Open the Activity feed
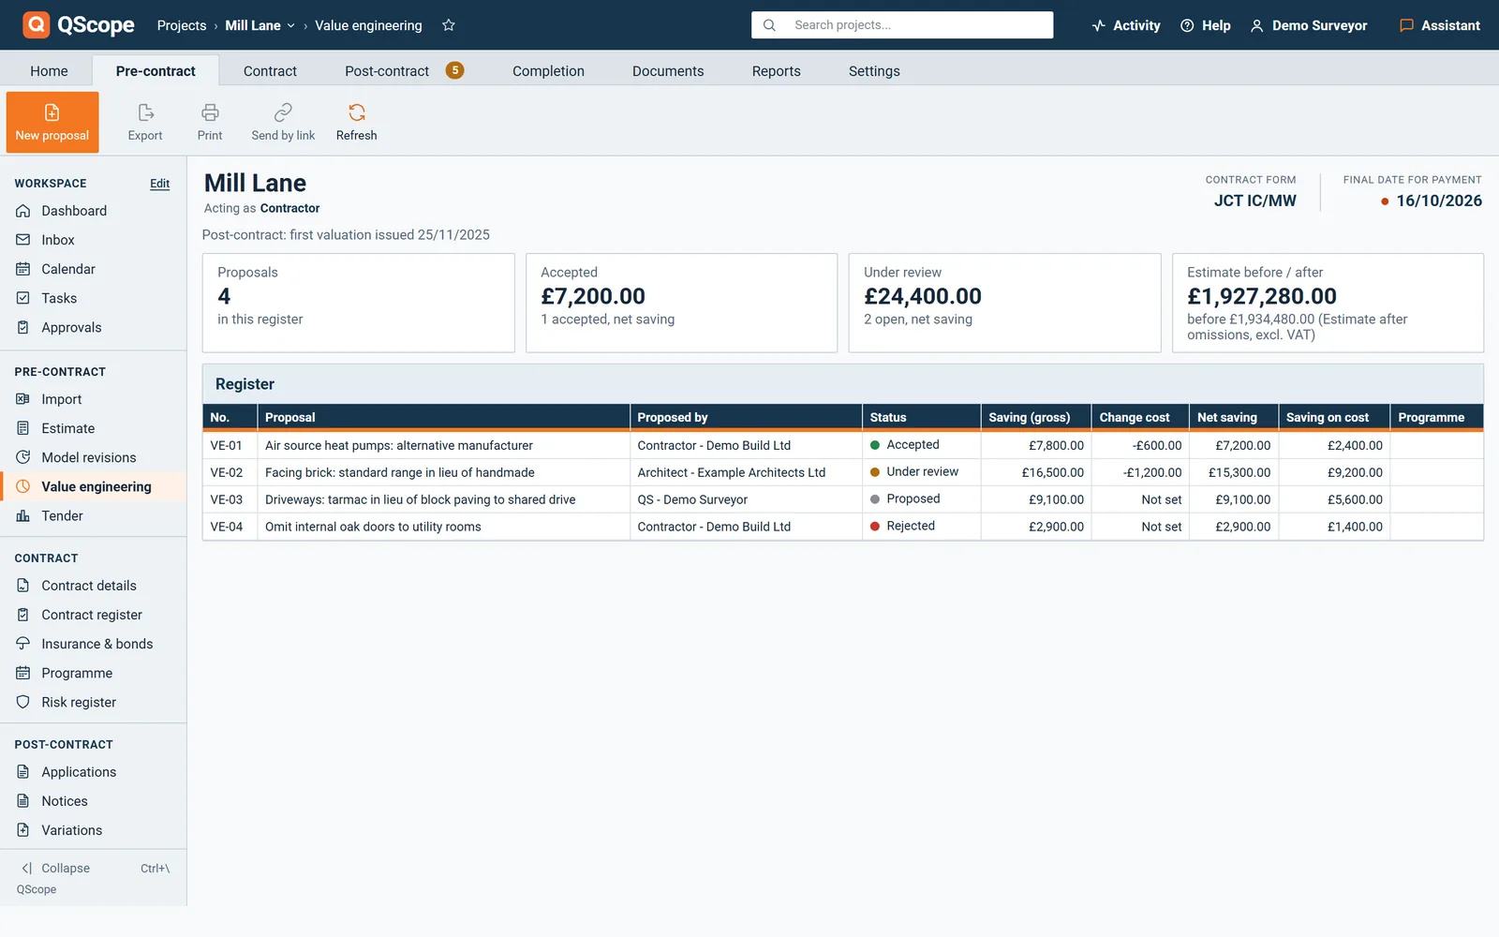Image resolution: width=1499 pixels, height=937 pixels. coord(1126,25)
